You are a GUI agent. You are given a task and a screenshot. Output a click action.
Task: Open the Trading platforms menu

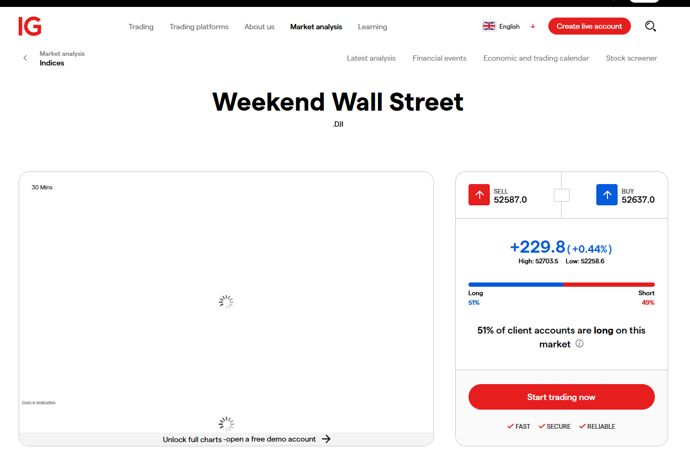[x=199, y=27]
